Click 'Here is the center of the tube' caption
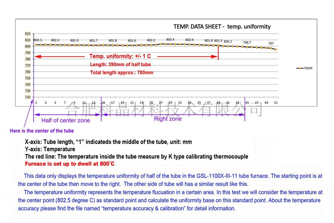This screenshot has height=223, width=334. click(x=42, y=131)
